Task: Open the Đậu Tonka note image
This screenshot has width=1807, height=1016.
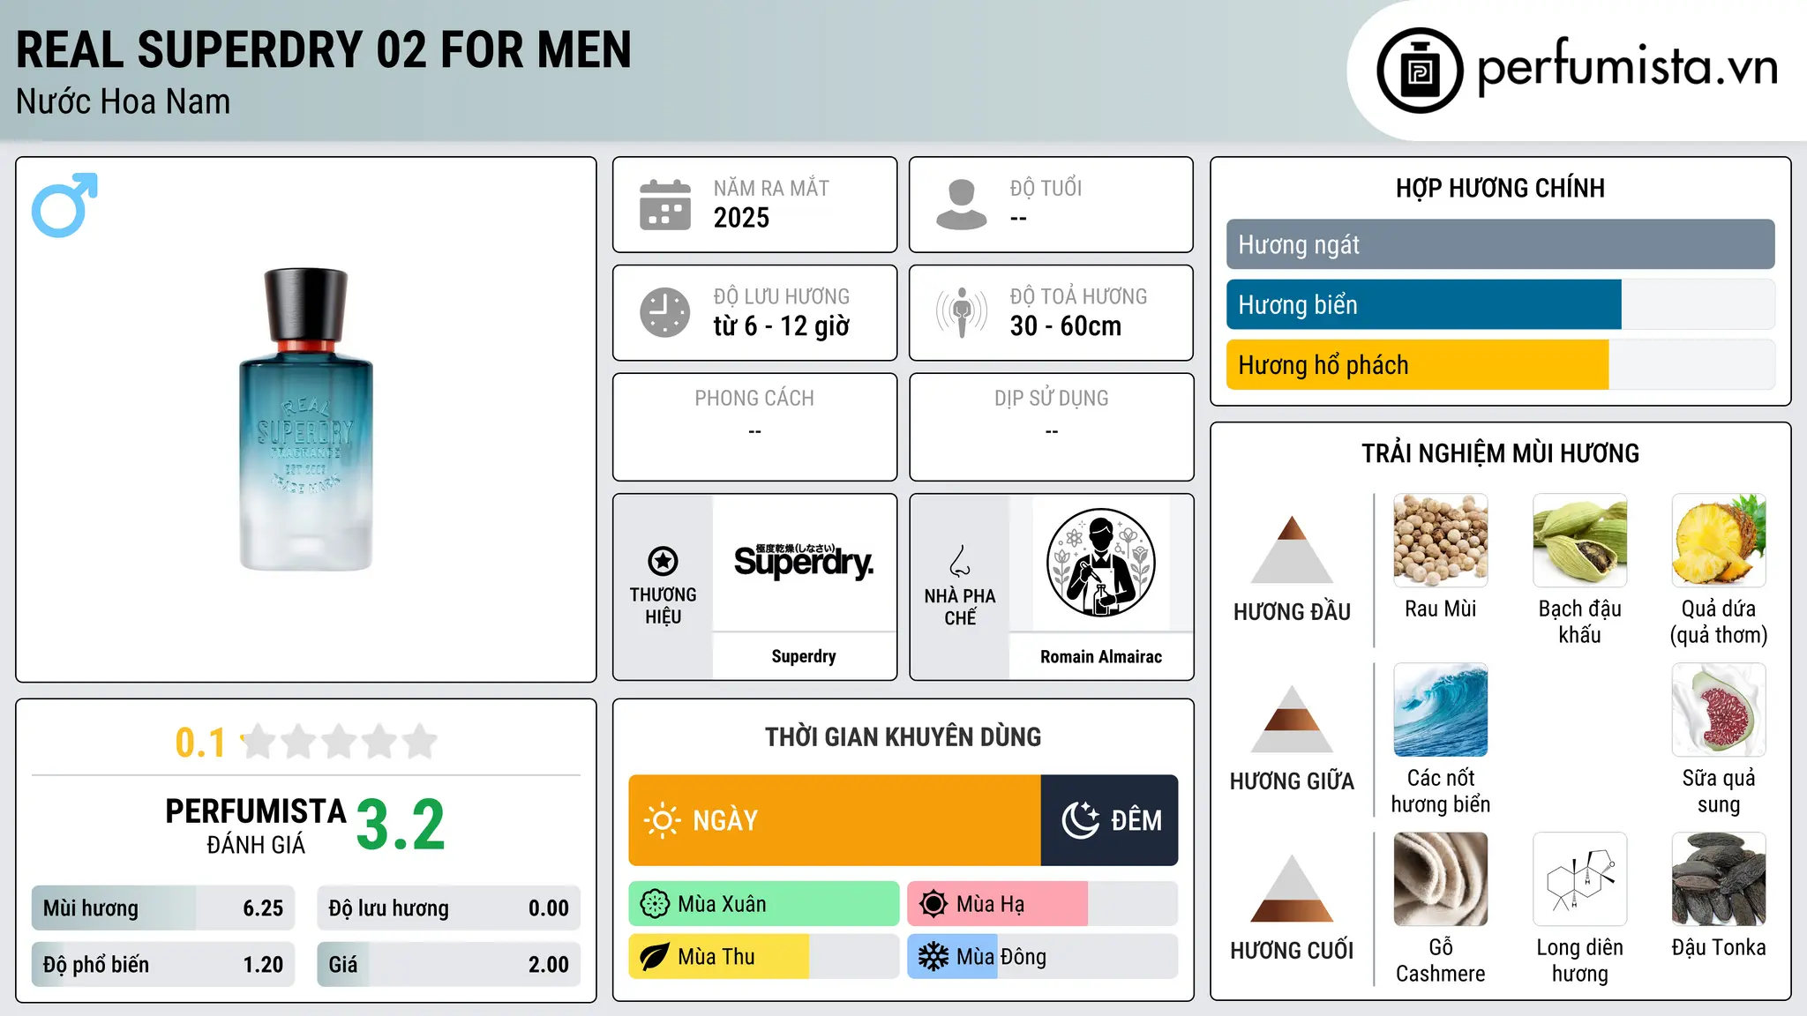Action: pos(1719,879)
